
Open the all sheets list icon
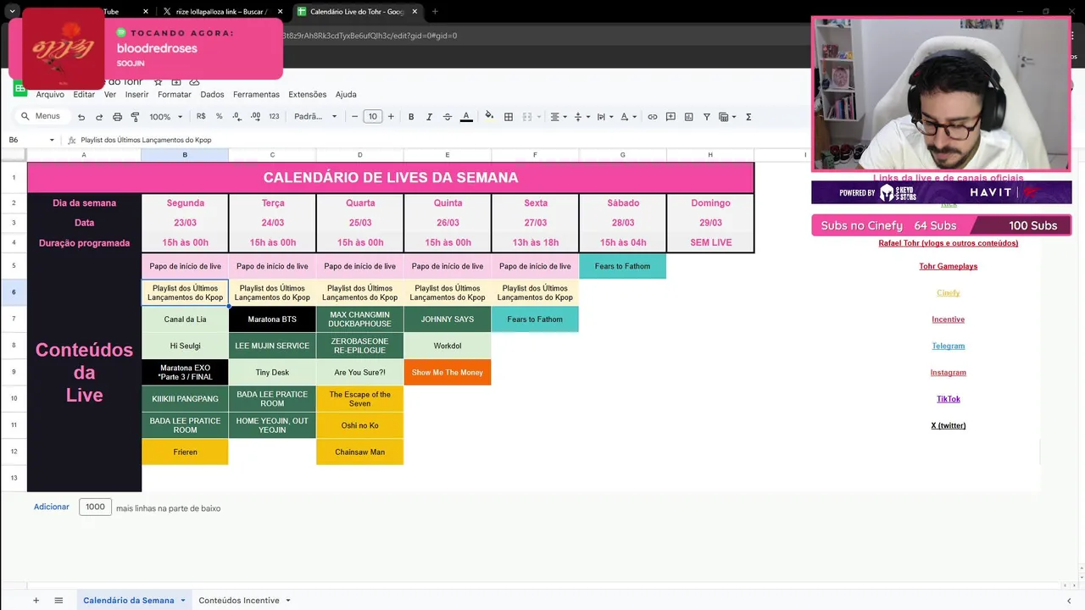click(x=58, y=601)
